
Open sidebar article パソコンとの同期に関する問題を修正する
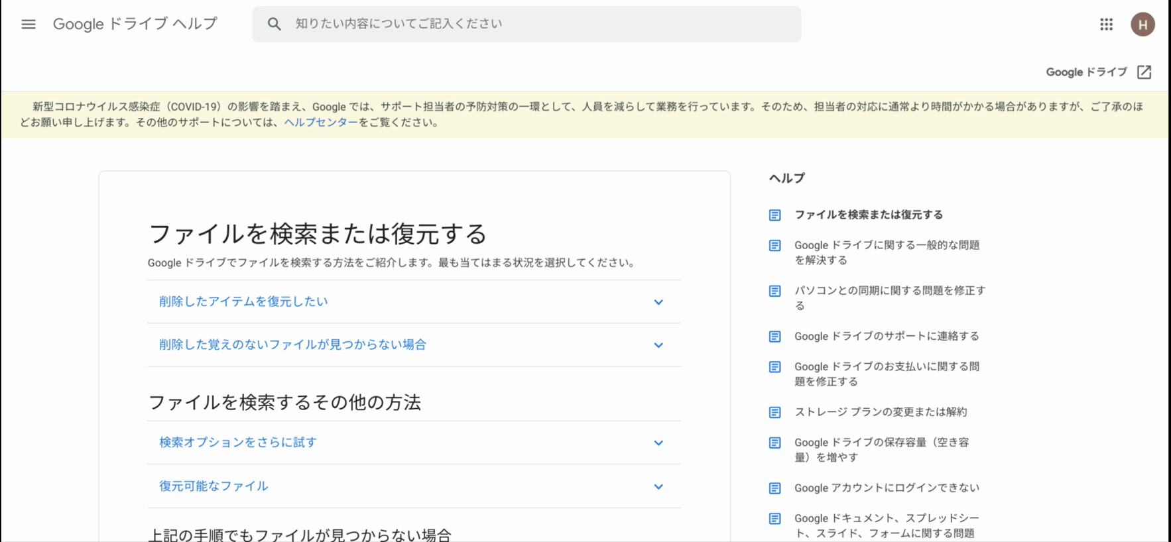tap(890, 298)
